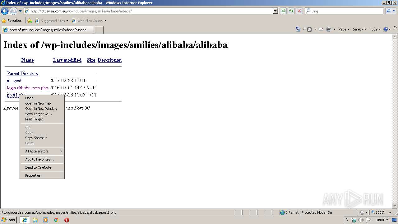398x224 pixels.
Task: Choose Open in New Window
Action: point(42,109)
